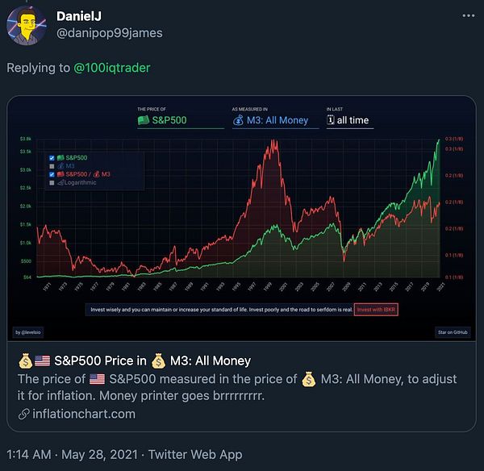Click the money bag emoji in card title
The image size is (484, 471).
coord(25,361)
